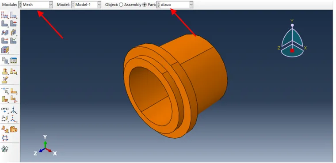336x163 pixels.
Task: Click the Module field stepper arrows
Action: (x=20, y=4)
